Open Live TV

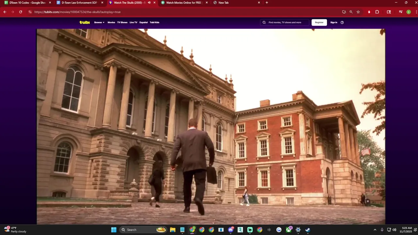click(133, 23)
